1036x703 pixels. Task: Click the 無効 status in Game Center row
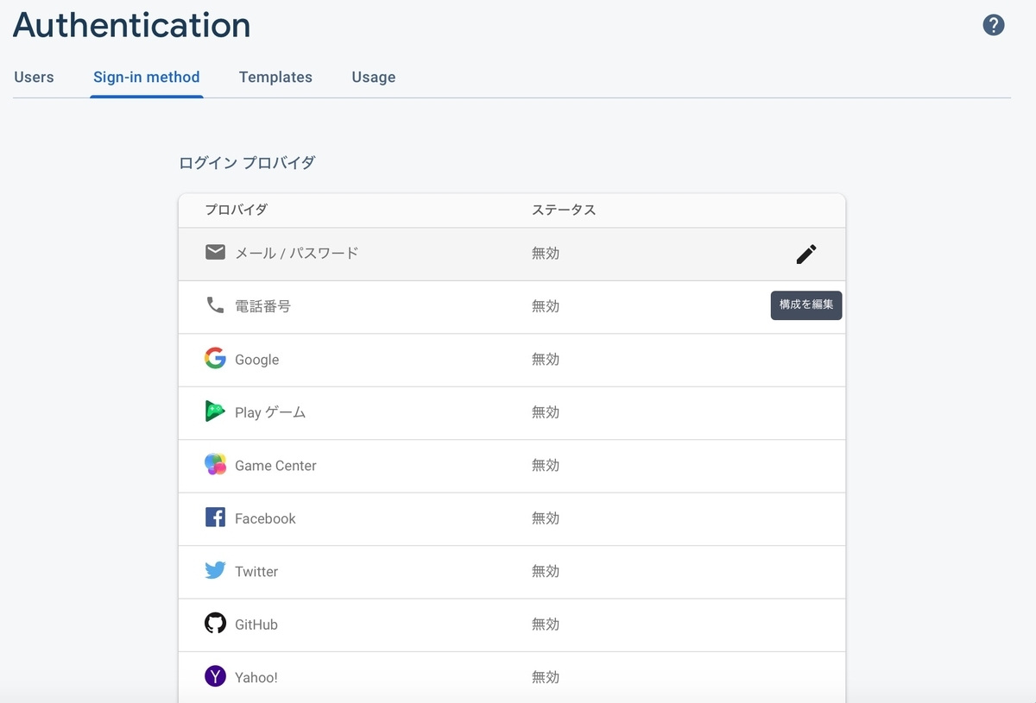(546, 465)
